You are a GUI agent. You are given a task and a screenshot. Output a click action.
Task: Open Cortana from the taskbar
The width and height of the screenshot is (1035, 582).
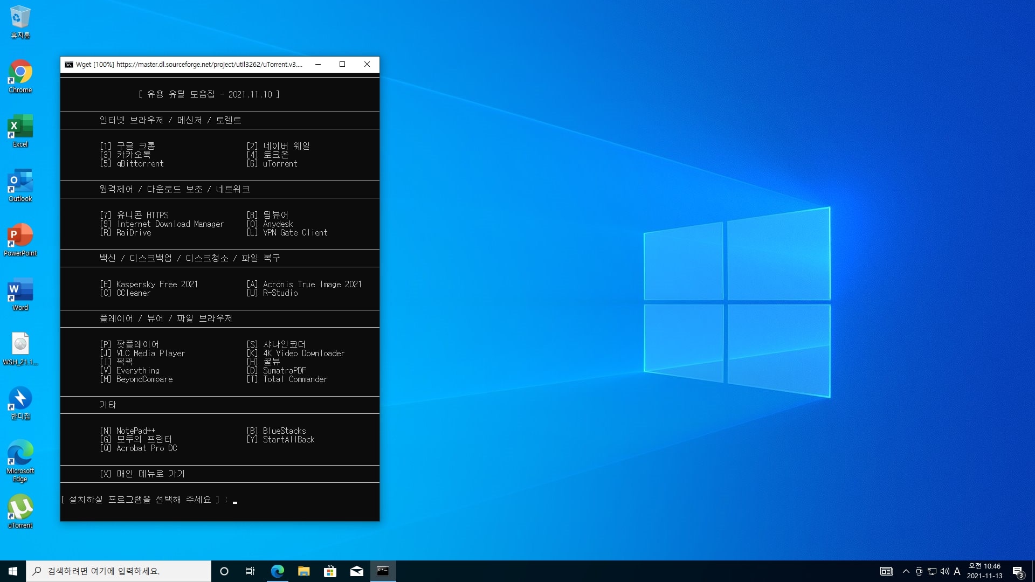224,571
